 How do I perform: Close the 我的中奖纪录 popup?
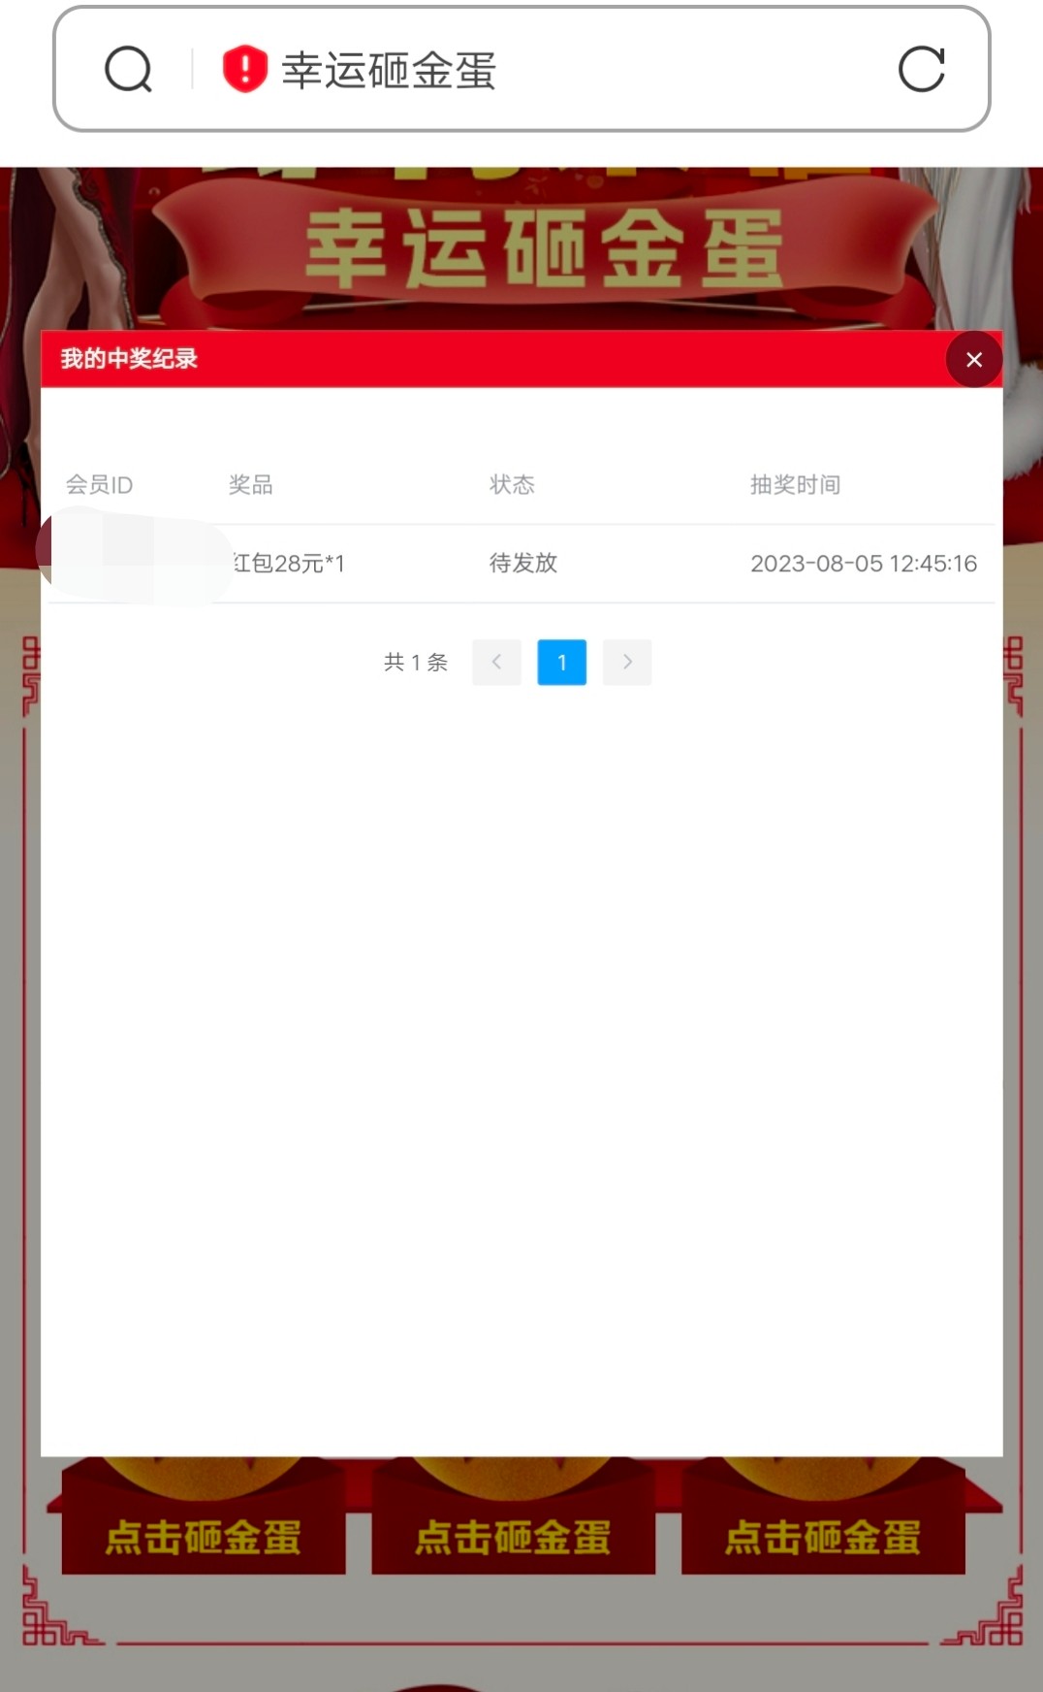(x=973, y=360)
